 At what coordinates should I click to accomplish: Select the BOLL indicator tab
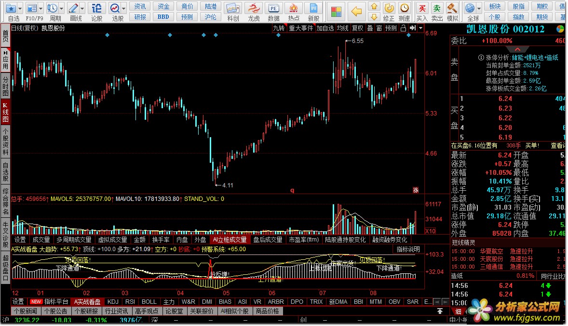pyautogui.click(x=149, y=302)
